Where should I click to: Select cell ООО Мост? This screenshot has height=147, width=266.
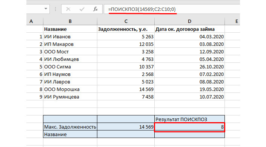point(70,52)
